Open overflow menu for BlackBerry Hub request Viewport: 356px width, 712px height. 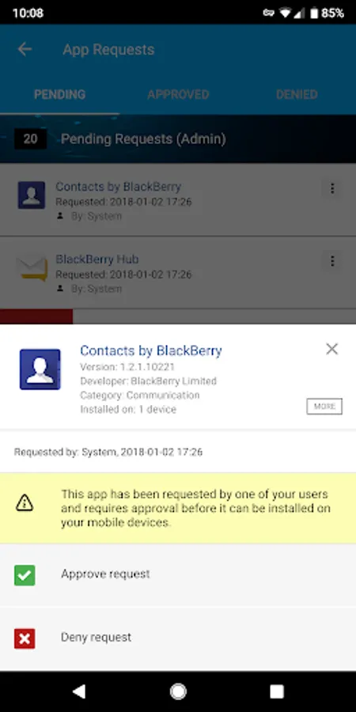332,261
